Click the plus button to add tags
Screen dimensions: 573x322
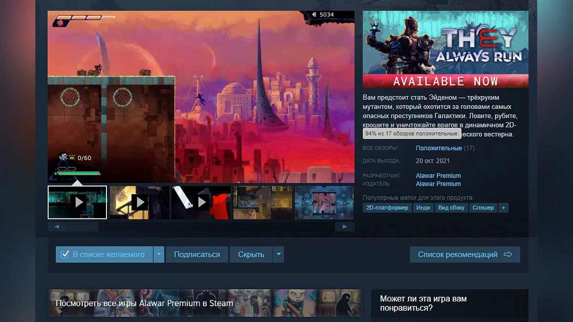pyautogui.click(x=503, y=208)
